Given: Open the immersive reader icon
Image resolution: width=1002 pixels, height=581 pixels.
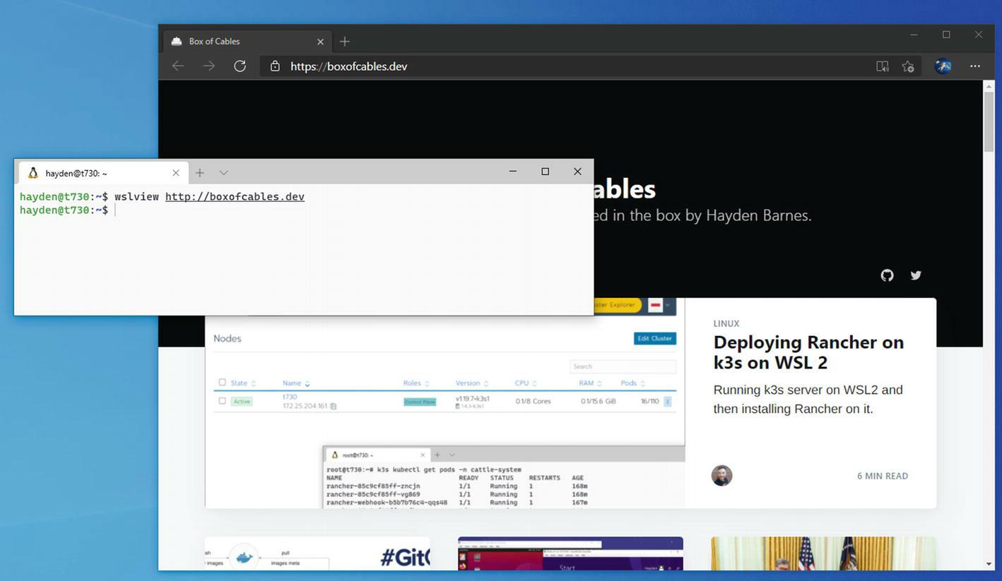Looking at the screenshot, I should 882,66.
